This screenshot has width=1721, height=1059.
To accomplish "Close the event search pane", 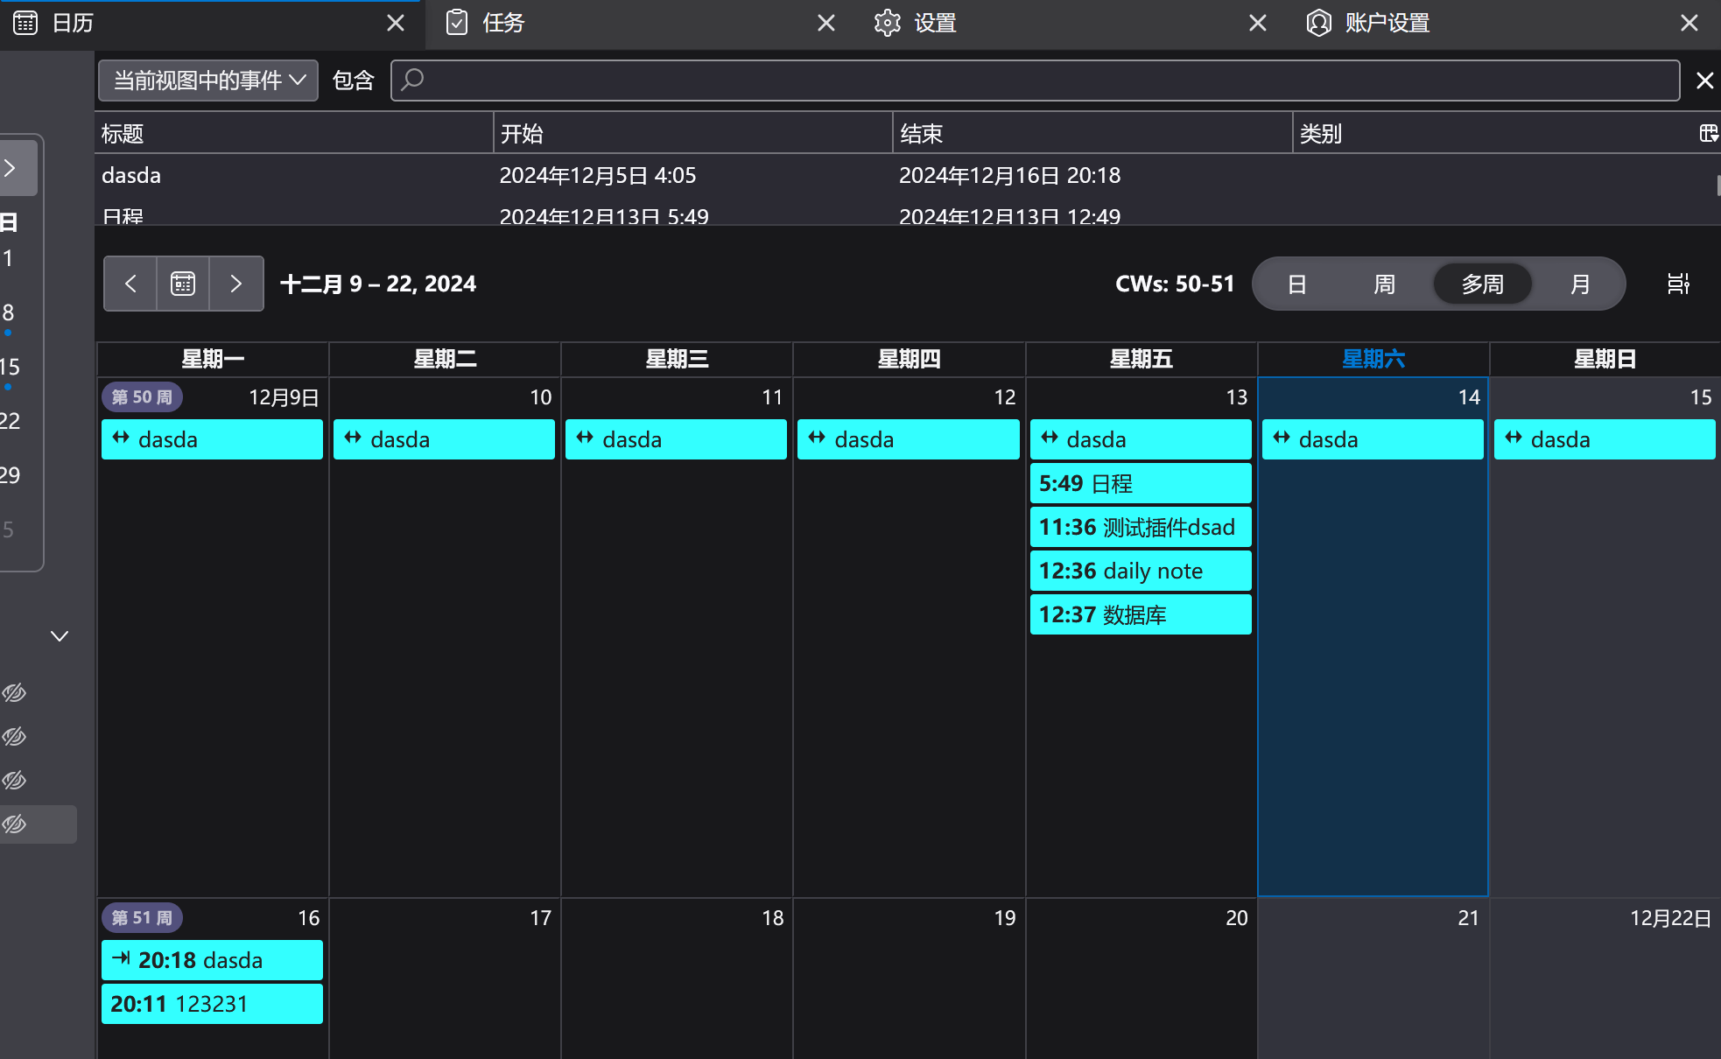I will pos(1704,81).
